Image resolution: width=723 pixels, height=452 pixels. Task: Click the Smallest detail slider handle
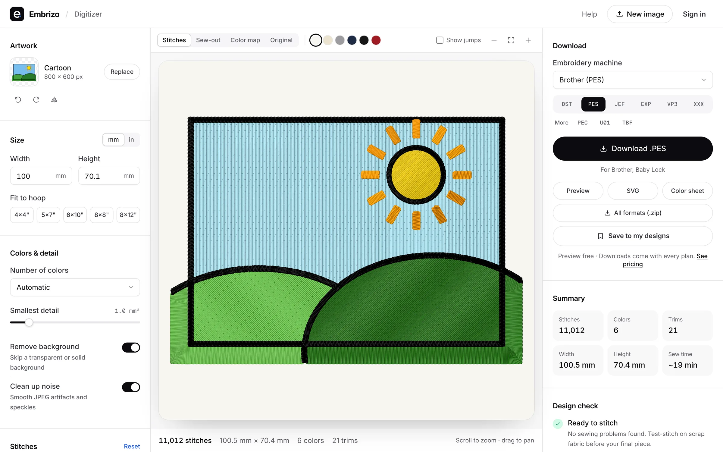coord(29,322)
